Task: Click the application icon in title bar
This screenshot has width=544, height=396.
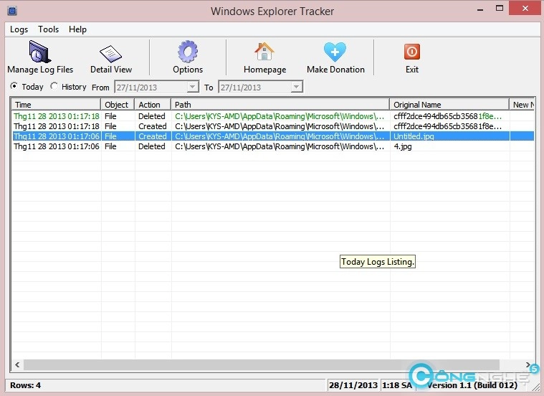Action: [12, 11]
